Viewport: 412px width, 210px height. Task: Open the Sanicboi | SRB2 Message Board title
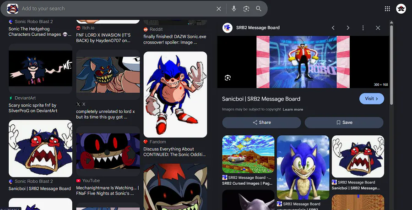click(x=261, y=99)
